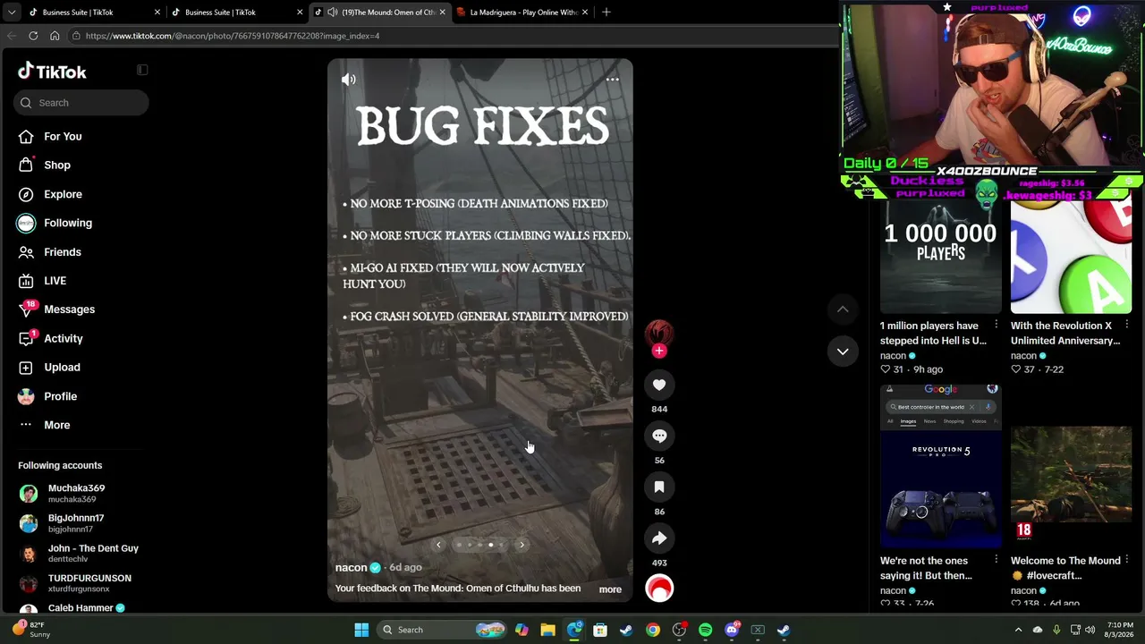Open your Profile page
Screen dimensions: 1145x644
61,396
